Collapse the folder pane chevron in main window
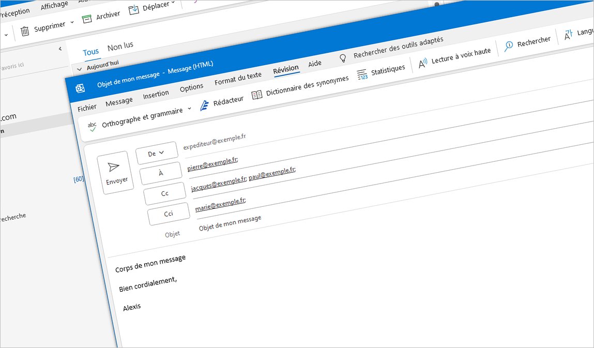This screenshot has width=594, height=348. click(60, 49)
